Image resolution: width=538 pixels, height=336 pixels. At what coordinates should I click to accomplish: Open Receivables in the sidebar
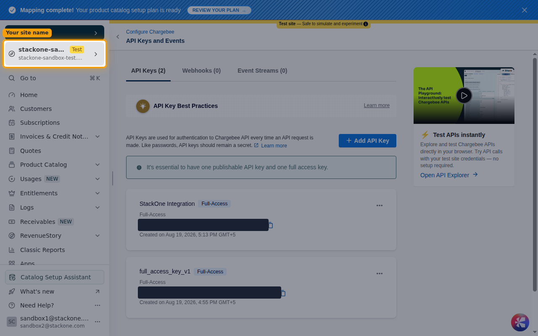pos(55,222)
